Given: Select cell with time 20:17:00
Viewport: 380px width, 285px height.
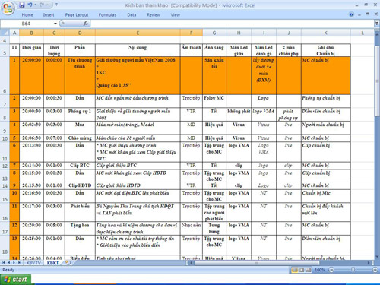Looking at the screenshot, I should [31, 212].
